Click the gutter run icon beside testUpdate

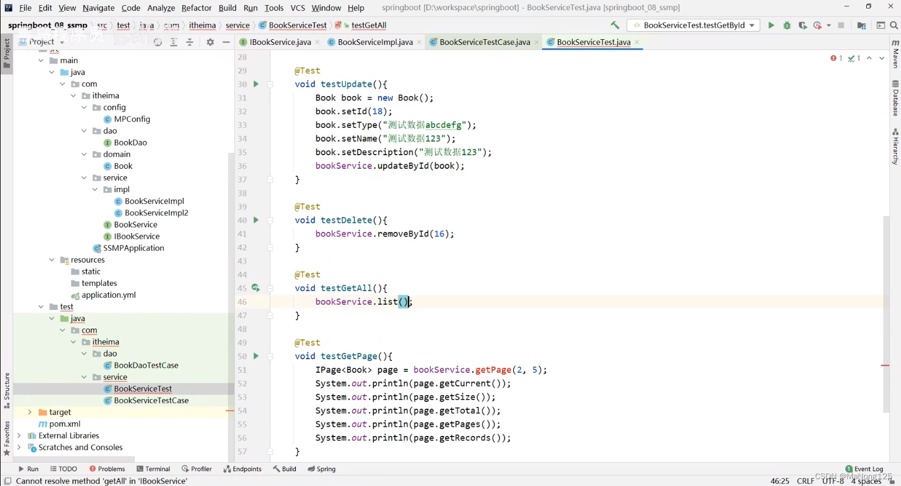tap(256, 84)
